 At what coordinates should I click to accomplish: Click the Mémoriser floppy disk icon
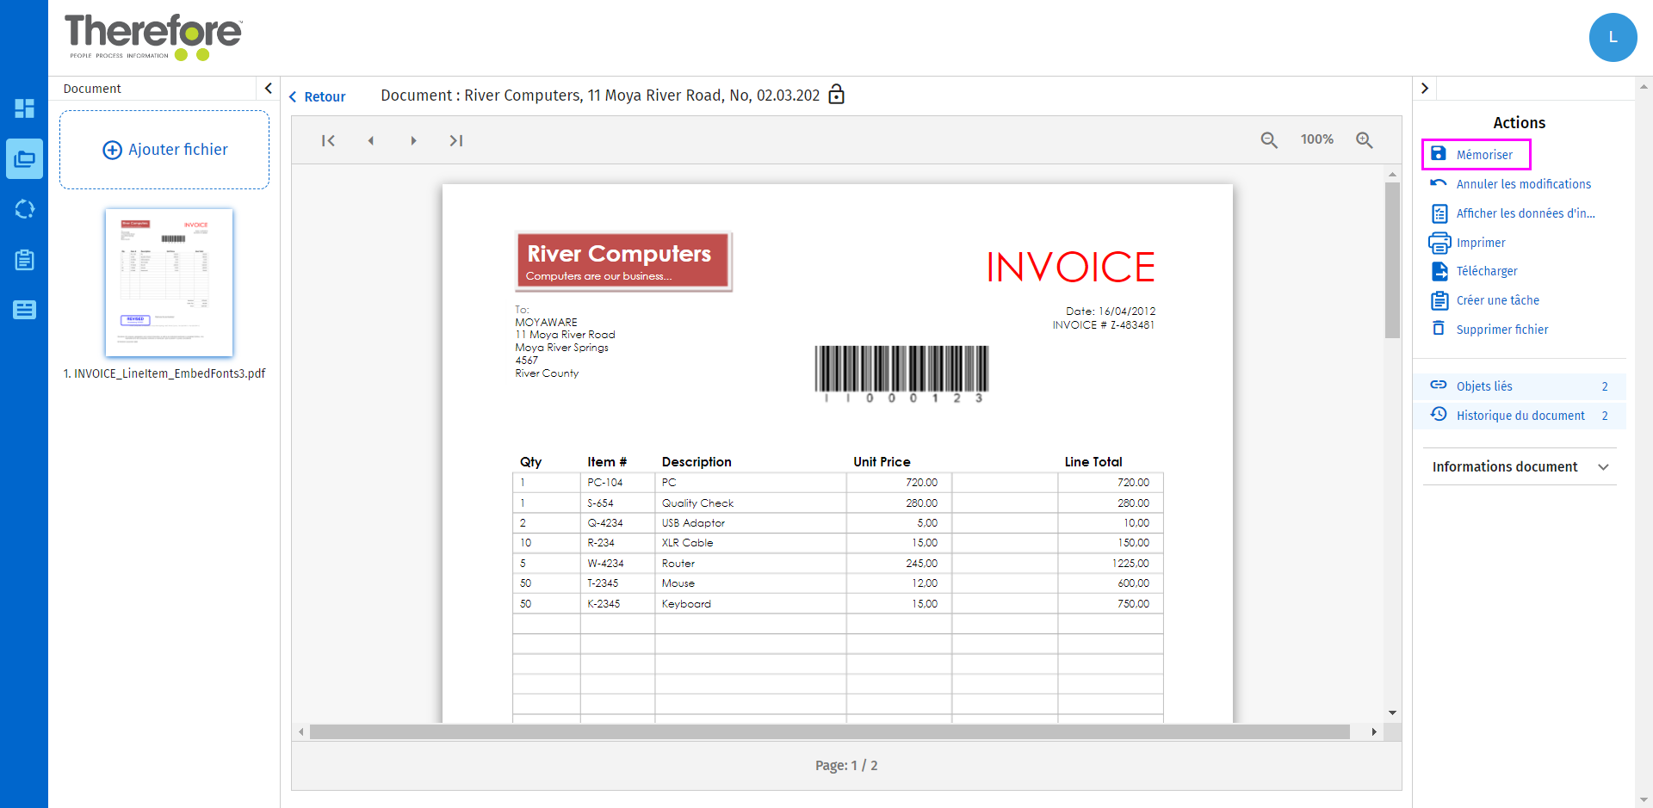(x=1439, y=154)
